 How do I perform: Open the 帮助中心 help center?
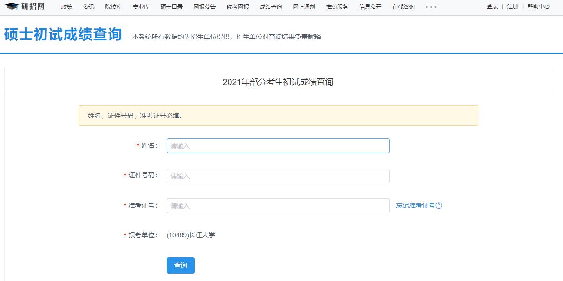539,7
